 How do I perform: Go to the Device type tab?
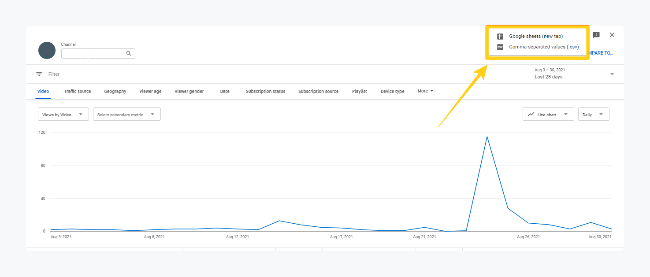(392, 92)
